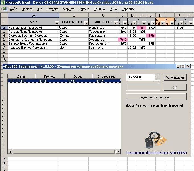Select the Менеджер position cell
The height and width of the screenshot is (171, 194).
[103, 28]
